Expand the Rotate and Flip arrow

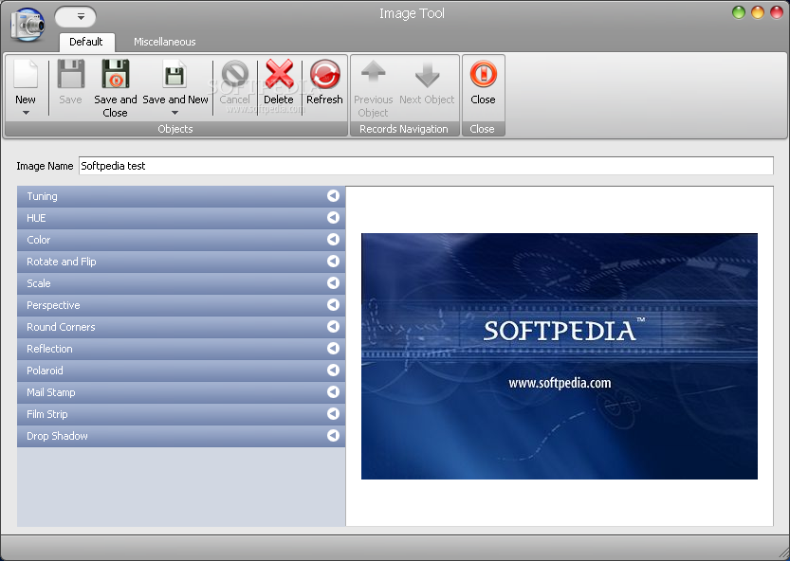coord(333,262)
